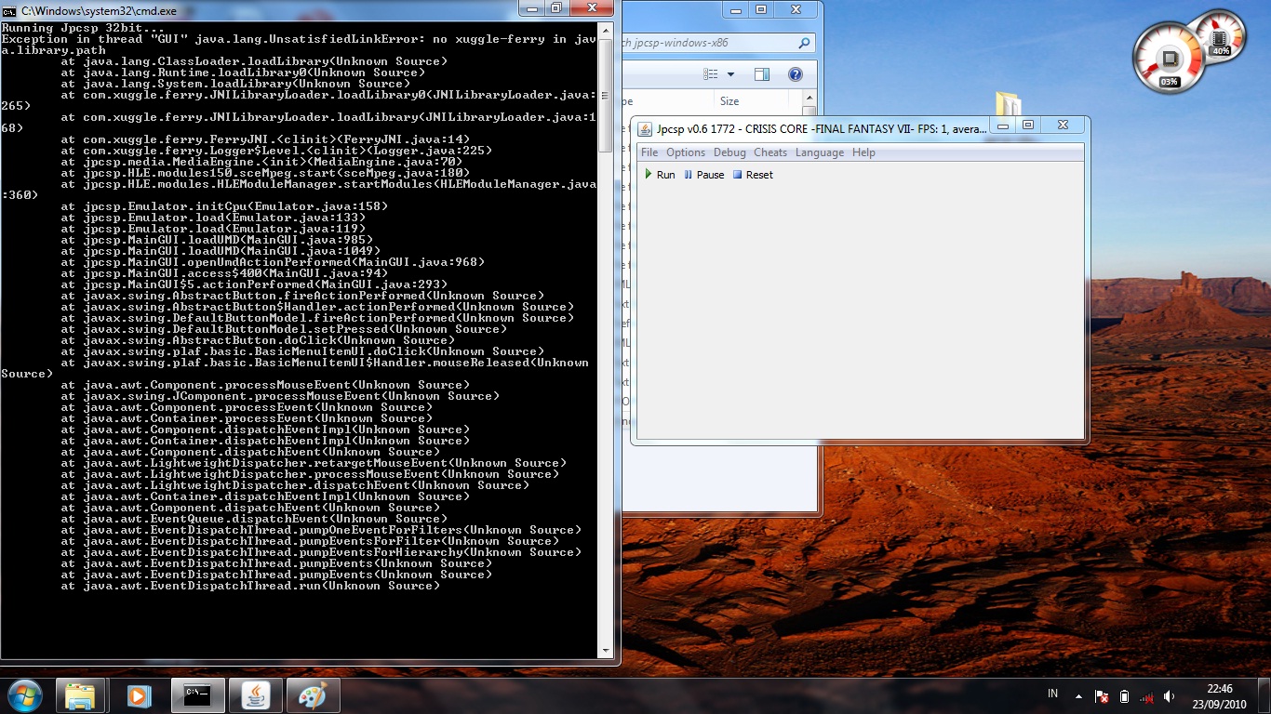
Task: Click the Action Center flag icon
Action: point(1102,695)
